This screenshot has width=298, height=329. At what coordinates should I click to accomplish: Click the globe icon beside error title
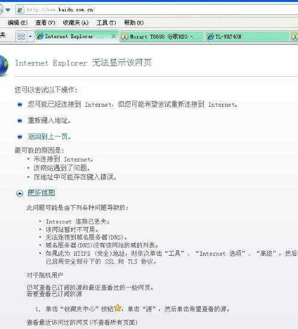4,66
